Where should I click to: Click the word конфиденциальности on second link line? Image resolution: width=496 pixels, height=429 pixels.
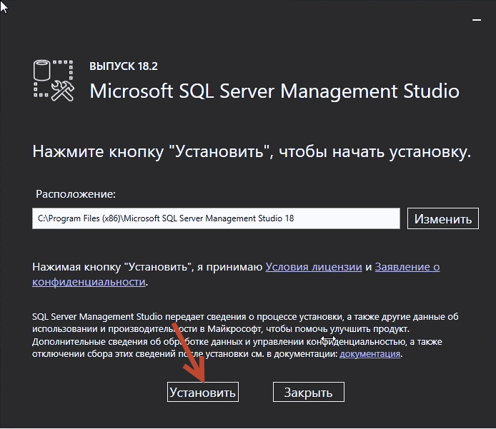click(89, 281)
